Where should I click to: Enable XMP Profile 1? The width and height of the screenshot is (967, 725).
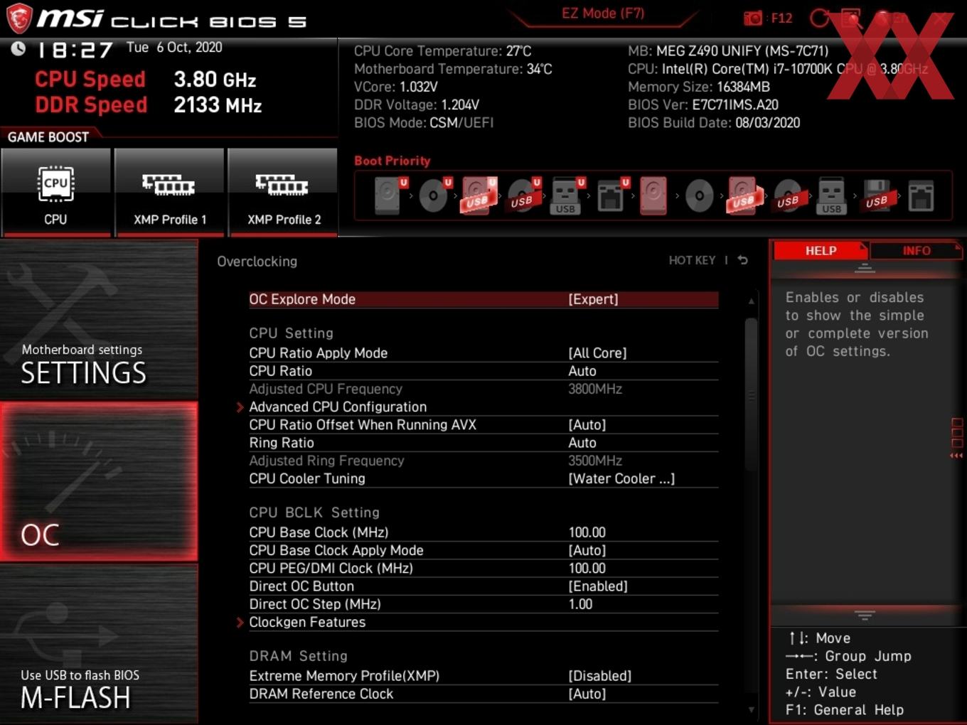(169, 192)
